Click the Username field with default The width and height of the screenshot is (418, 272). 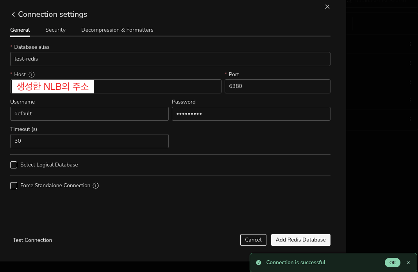[89, 114]
